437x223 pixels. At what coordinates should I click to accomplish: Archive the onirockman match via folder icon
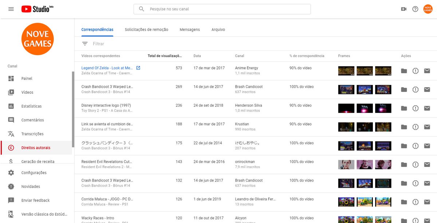[x=404, y=164]
